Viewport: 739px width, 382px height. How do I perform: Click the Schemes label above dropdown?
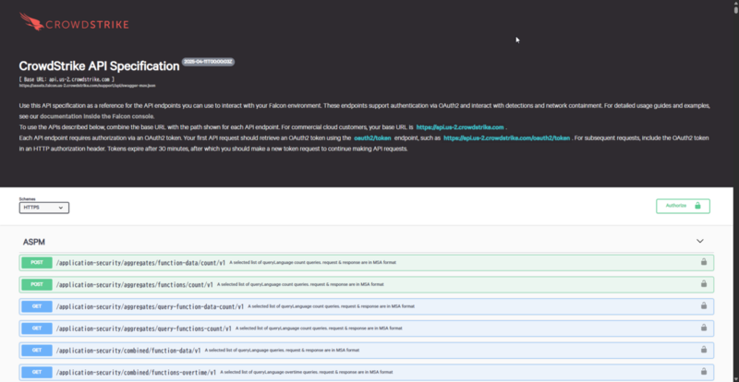[28, 198]
